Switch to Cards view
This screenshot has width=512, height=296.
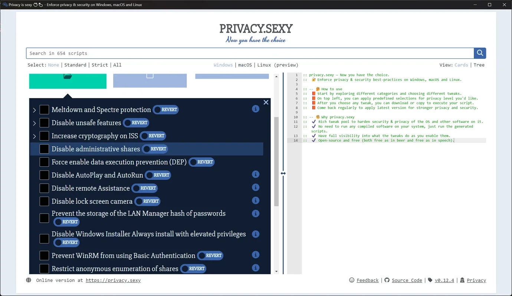coord(461,65)
